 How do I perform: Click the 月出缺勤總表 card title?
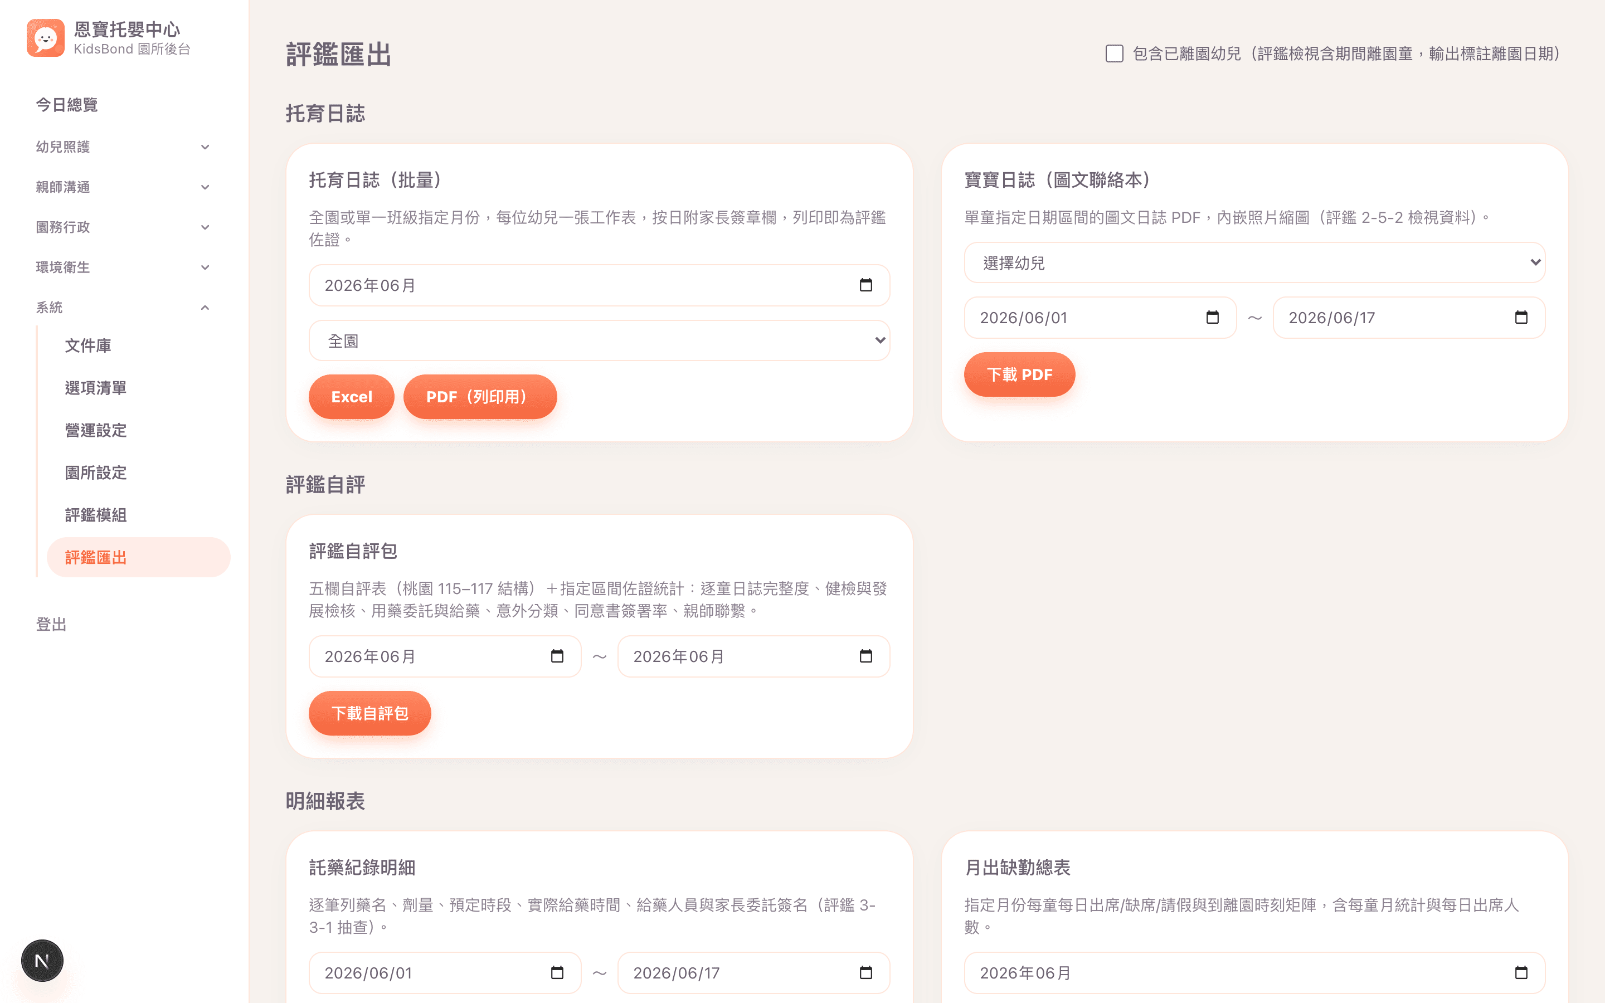(x=1018, y=868)
